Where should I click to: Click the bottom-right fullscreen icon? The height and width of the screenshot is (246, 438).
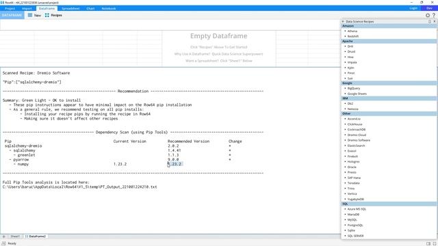434,243
